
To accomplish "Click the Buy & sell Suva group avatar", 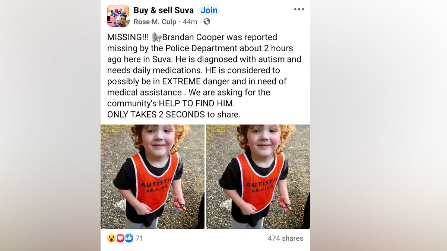I will tap(118, 15).
